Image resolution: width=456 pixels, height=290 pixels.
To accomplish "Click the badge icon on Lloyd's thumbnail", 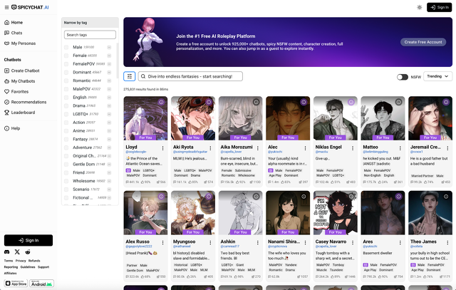I will [x=162, y=102].
